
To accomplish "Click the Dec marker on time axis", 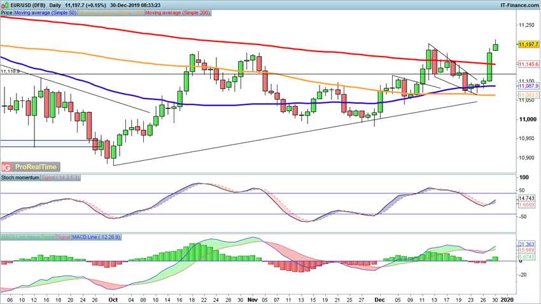I will [x=381, y=300].
